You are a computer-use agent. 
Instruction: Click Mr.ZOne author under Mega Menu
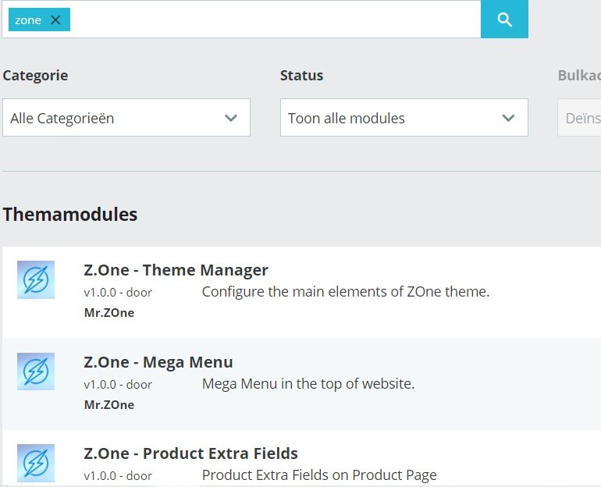tap(109, 405)
